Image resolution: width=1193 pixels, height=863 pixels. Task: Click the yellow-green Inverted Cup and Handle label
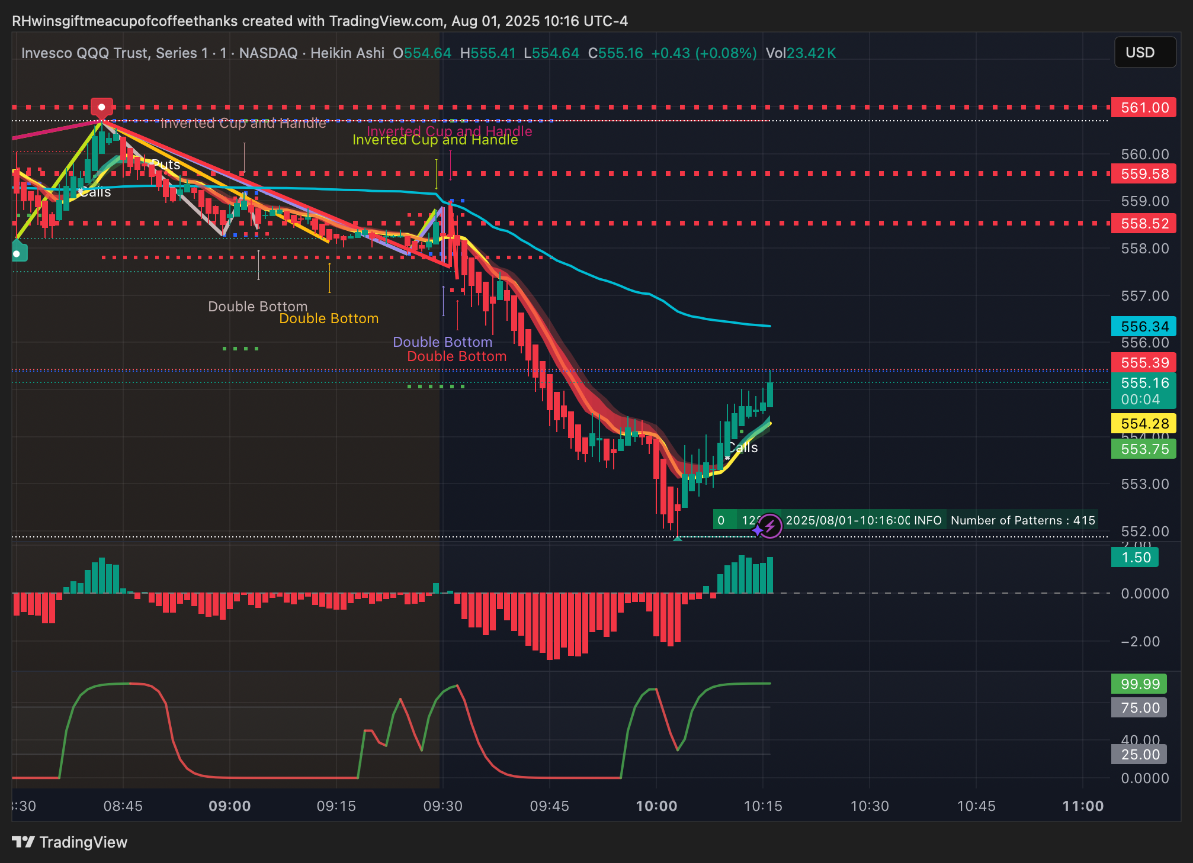(x=435, y=140)
